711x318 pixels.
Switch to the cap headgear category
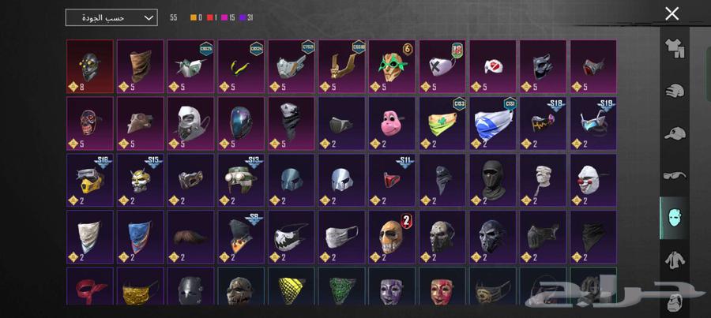[x=675, y=133]
